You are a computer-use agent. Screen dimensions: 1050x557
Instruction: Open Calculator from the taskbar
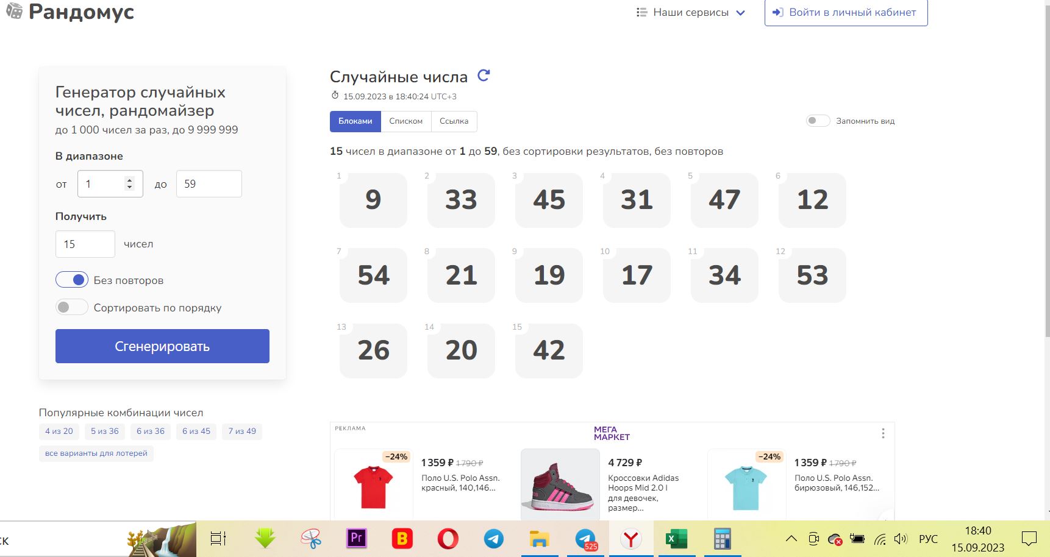pos(723,539)
